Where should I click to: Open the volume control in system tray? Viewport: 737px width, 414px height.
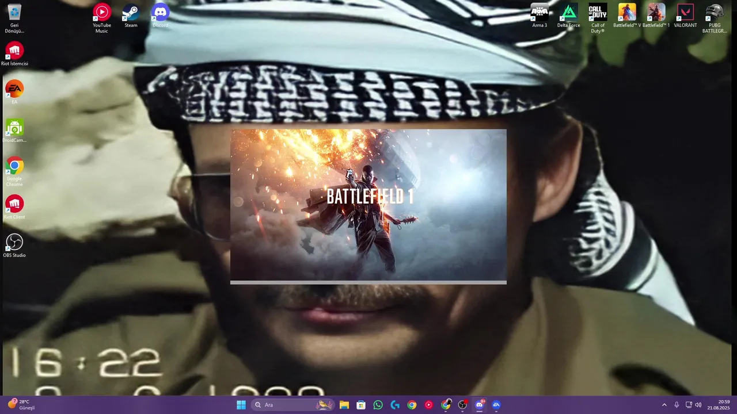(x=698, y=405)
